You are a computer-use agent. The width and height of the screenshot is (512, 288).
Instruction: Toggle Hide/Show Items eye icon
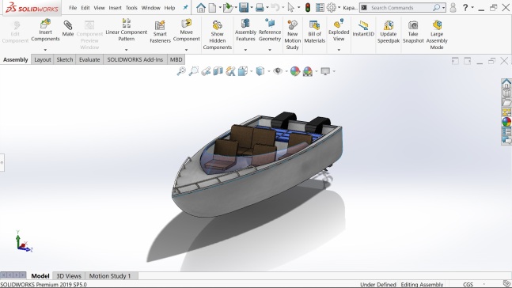pos(278,71)
